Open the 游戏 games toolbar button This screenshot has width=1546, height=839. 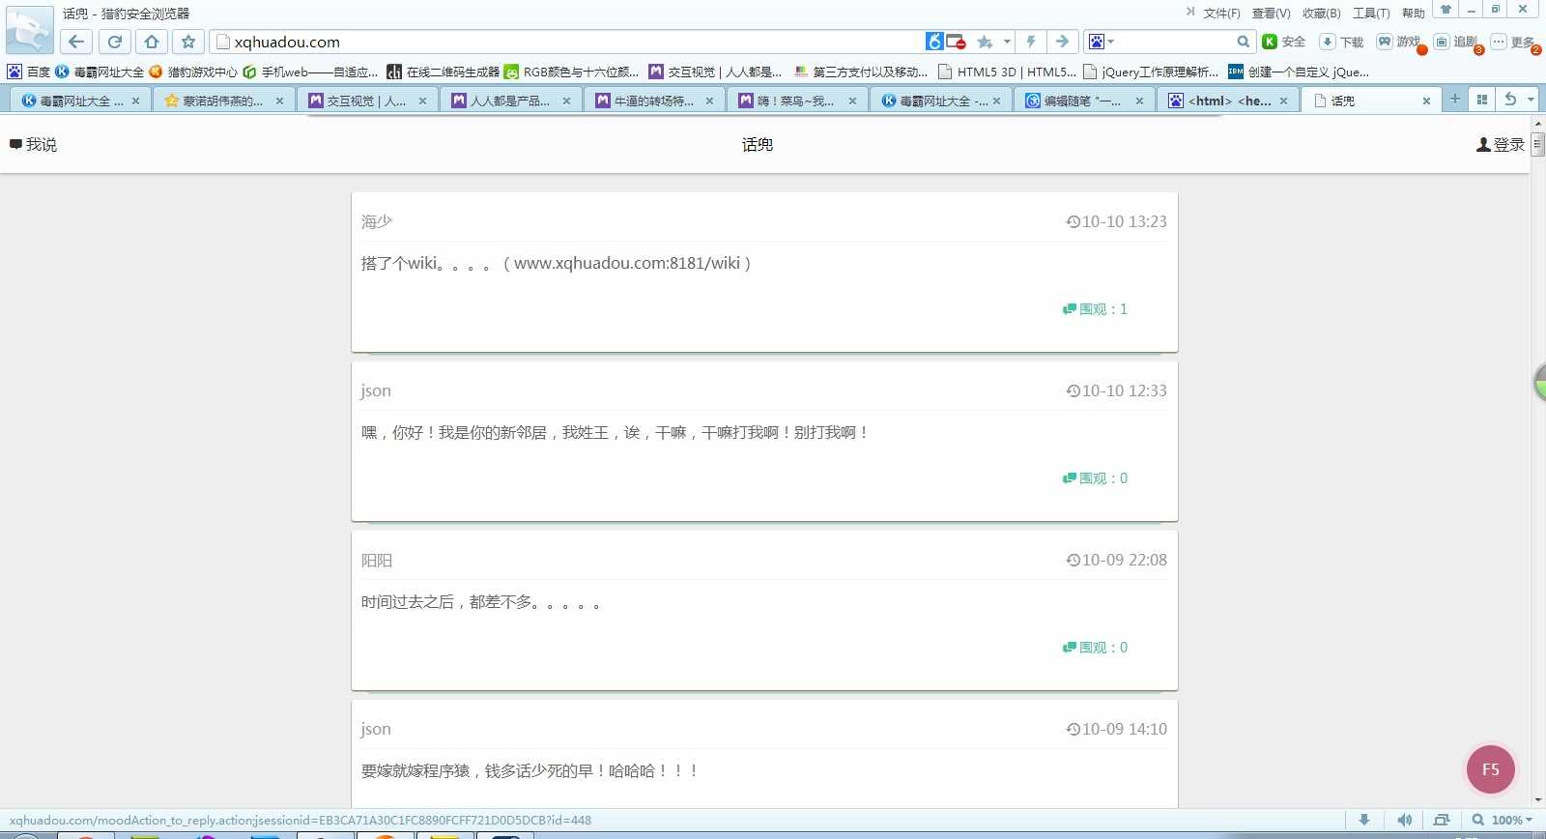[1399, 42]
